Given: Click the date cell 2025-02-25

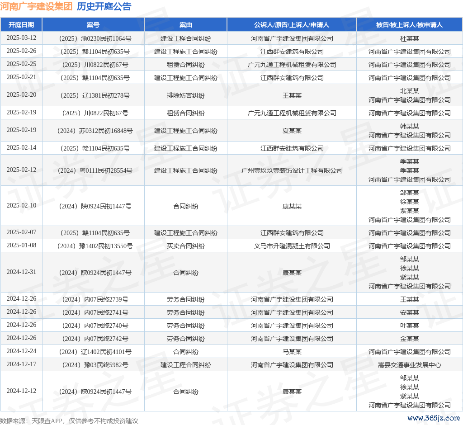Looking at the screenshot, I should tap(21, 64).
